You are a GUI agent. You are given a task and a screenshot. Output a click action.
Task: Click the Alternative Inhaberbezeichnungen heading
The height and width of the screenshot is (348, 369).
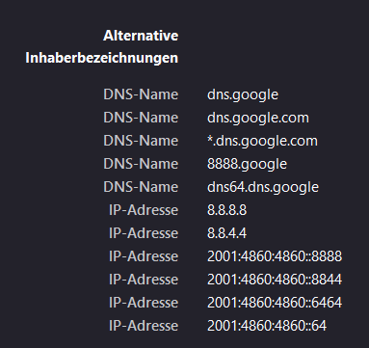102,46
